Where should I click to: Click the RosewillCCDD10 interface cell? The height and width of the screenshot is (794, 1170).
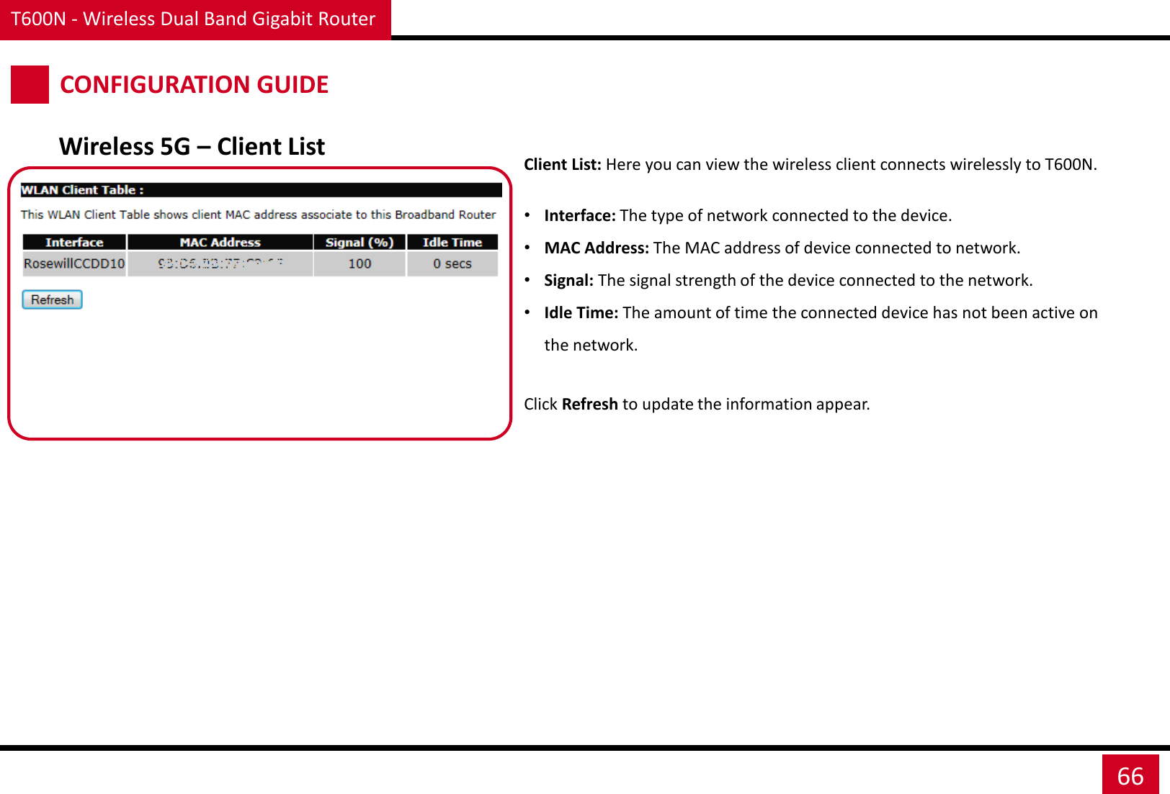74,263
